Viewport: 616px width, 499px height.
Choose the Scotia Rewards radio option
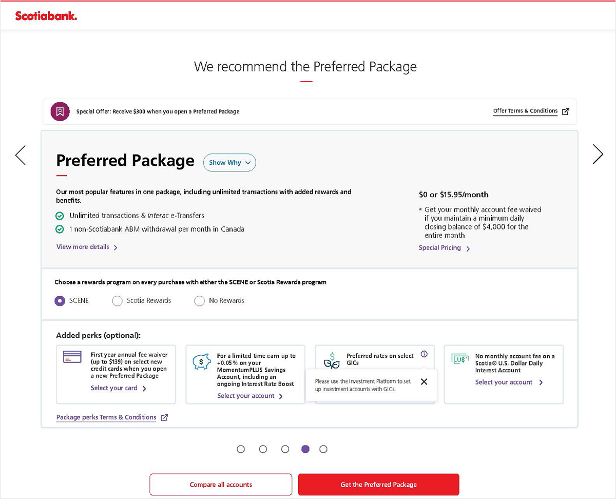(117, 301)
